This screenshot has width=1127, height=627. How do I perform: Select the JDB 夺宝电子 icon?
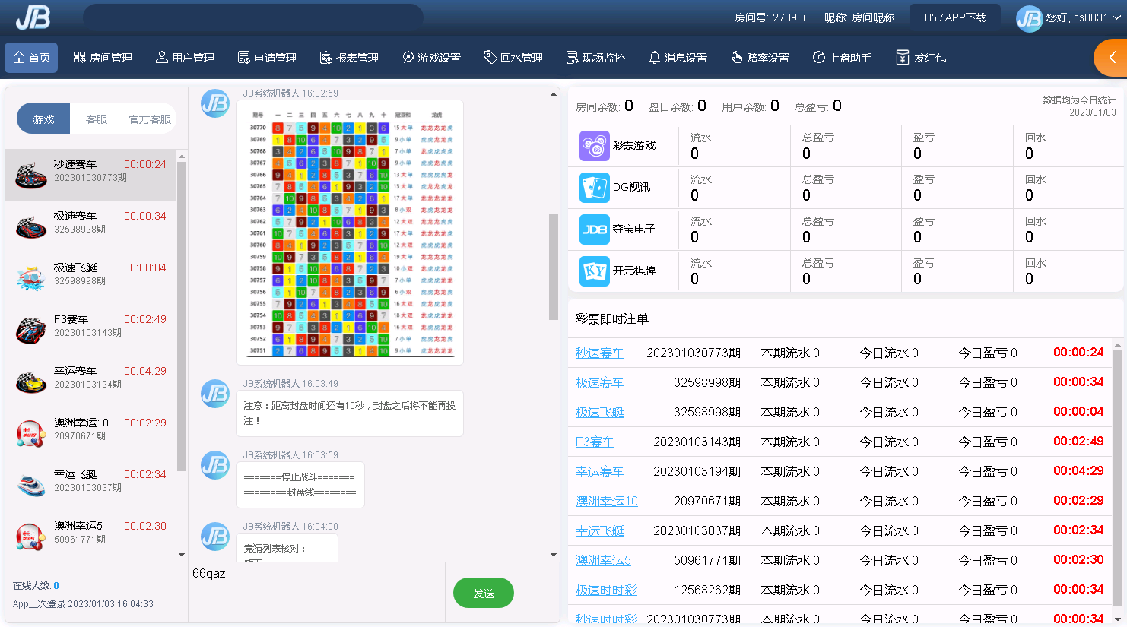point(594,230)
